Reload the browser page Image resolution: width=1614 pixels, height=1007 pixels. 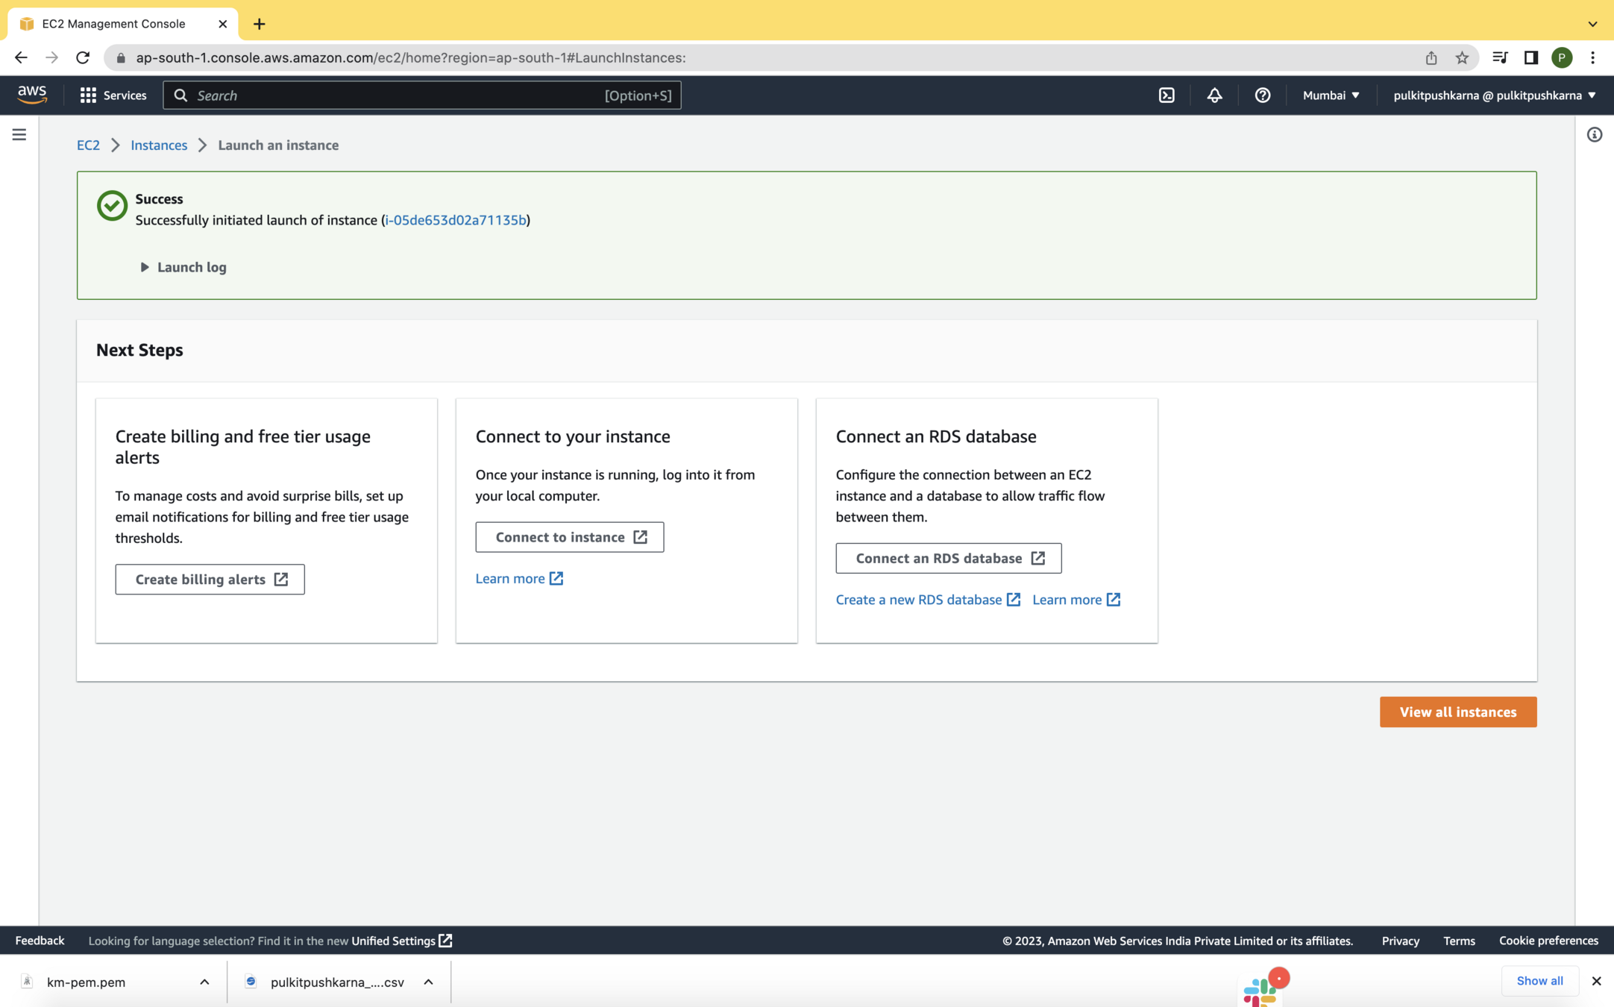pyautogui.click(x=83, y=57)
